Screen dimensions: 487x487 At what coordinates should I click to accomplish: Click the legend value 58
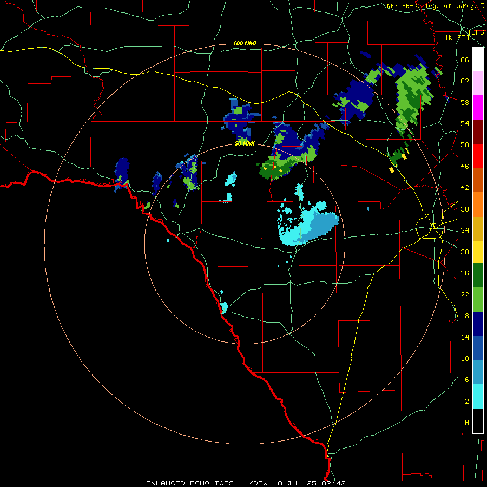pyautogui.click(x=465, y=102)
